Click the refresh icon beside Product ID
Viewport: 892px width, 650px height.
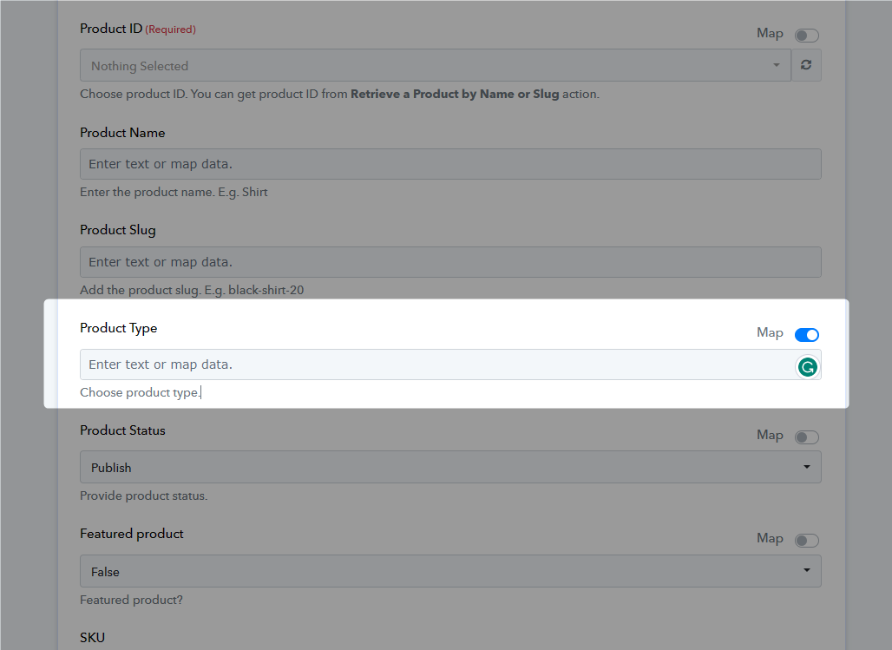pyautogui.click(x=806, y=65)
